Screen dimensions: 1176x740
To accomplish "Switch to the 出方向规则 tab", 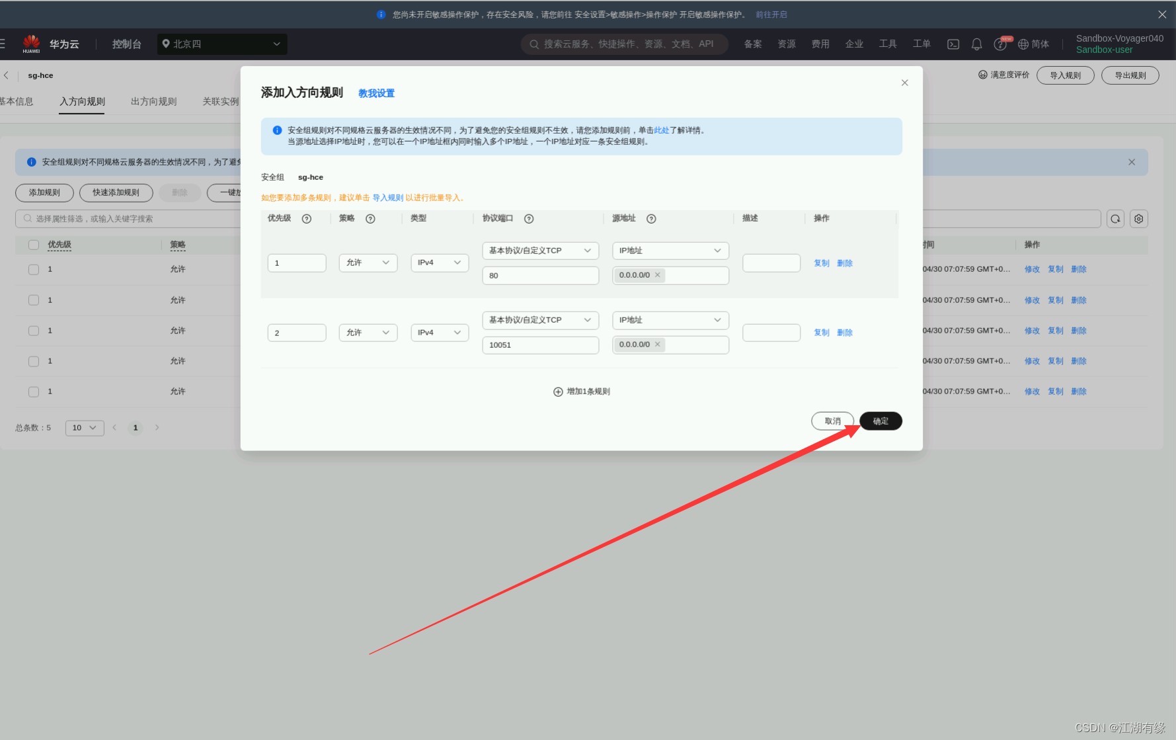I will coord(153,102).
